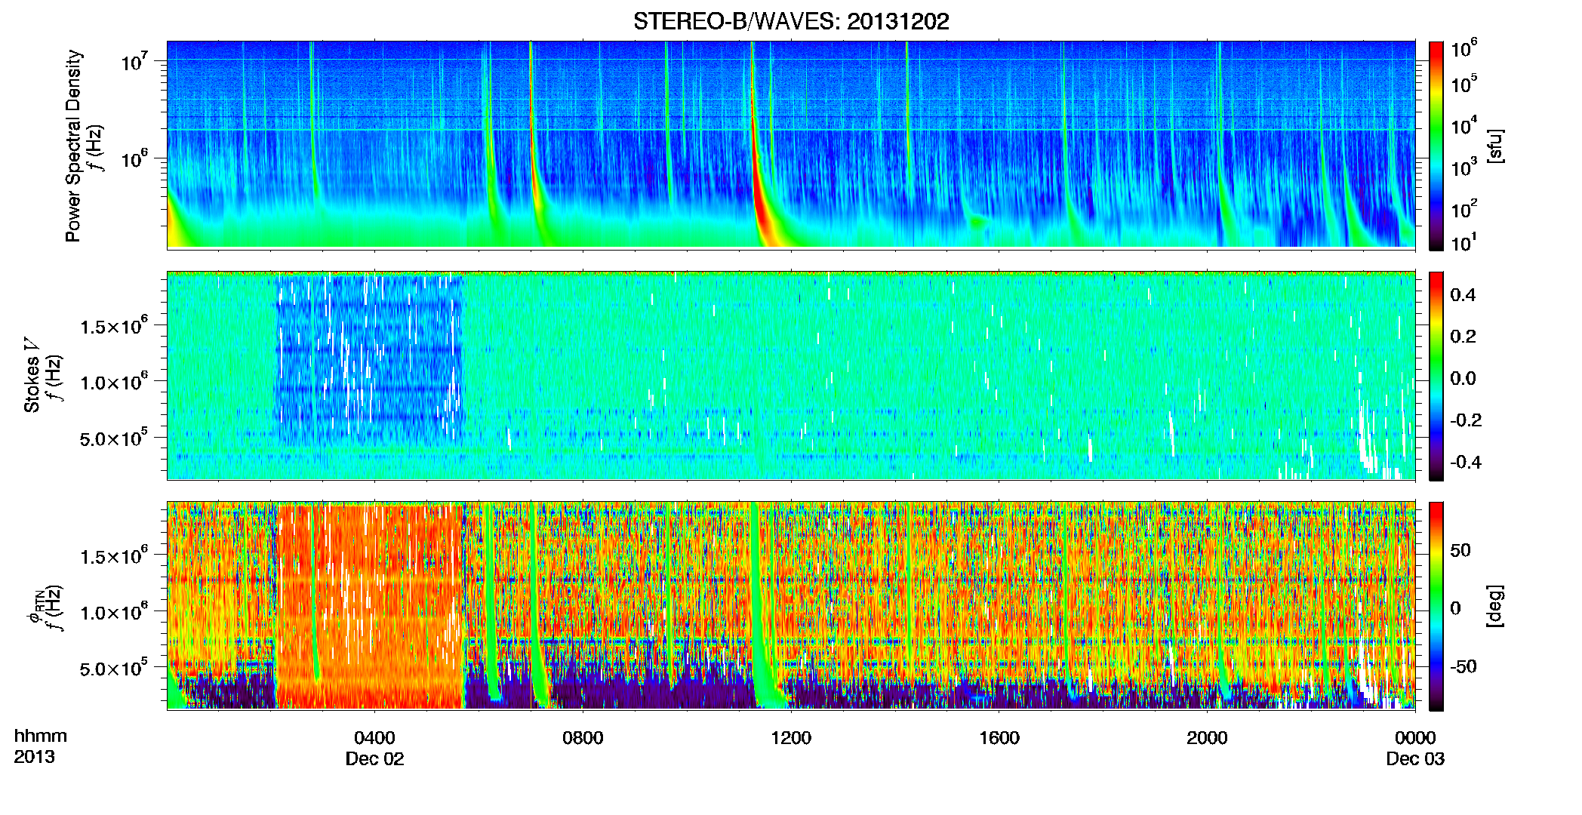1582x815 pixels.
Task: Click the 0.2 value on Stokes color bar
Action: [1463, 337]
